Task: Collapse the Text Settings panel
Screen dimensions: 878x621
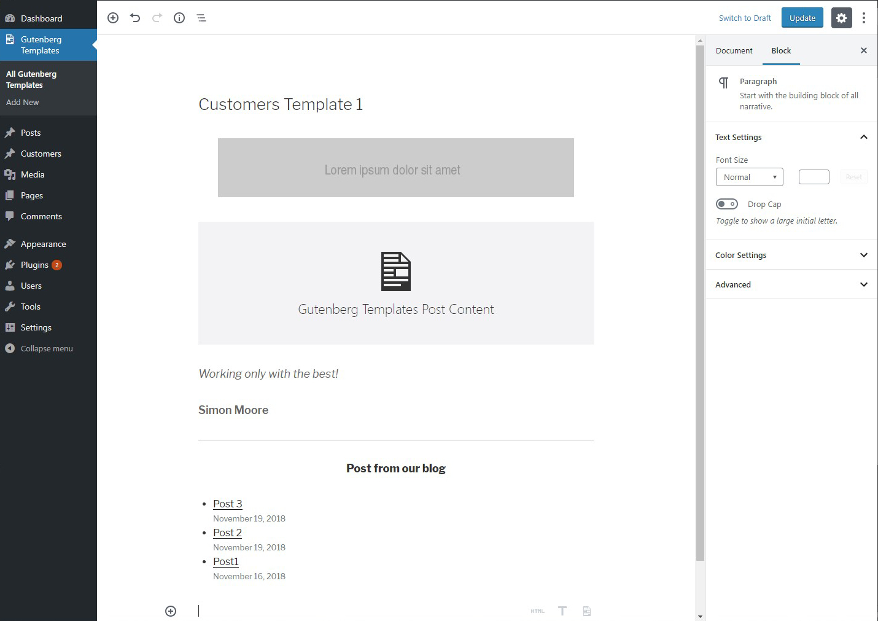Action: click(791, 137)
